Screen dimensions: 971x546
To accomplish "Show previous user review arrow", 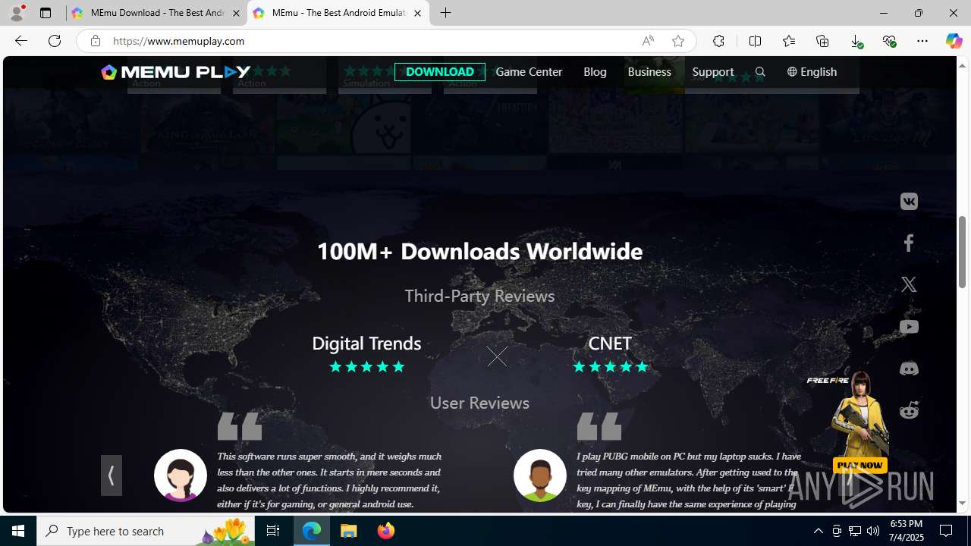I will 112,475.
